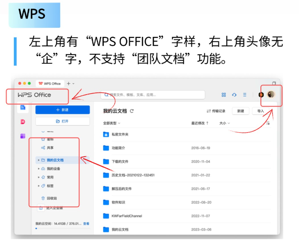This screenshot has height=242, width=299.
Task: Click the folder icon beside 功能简介
Action: click(x=106, y=148)
